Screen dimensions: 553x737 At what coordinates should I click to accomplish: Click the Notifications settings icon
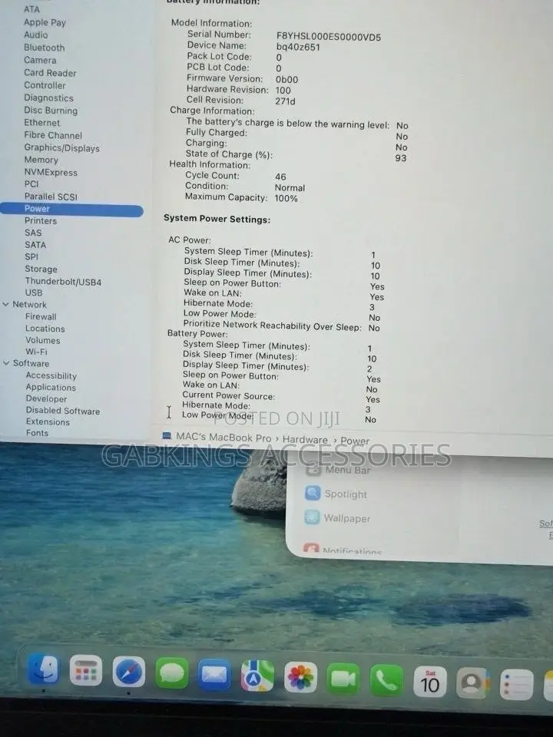point(311,547)
